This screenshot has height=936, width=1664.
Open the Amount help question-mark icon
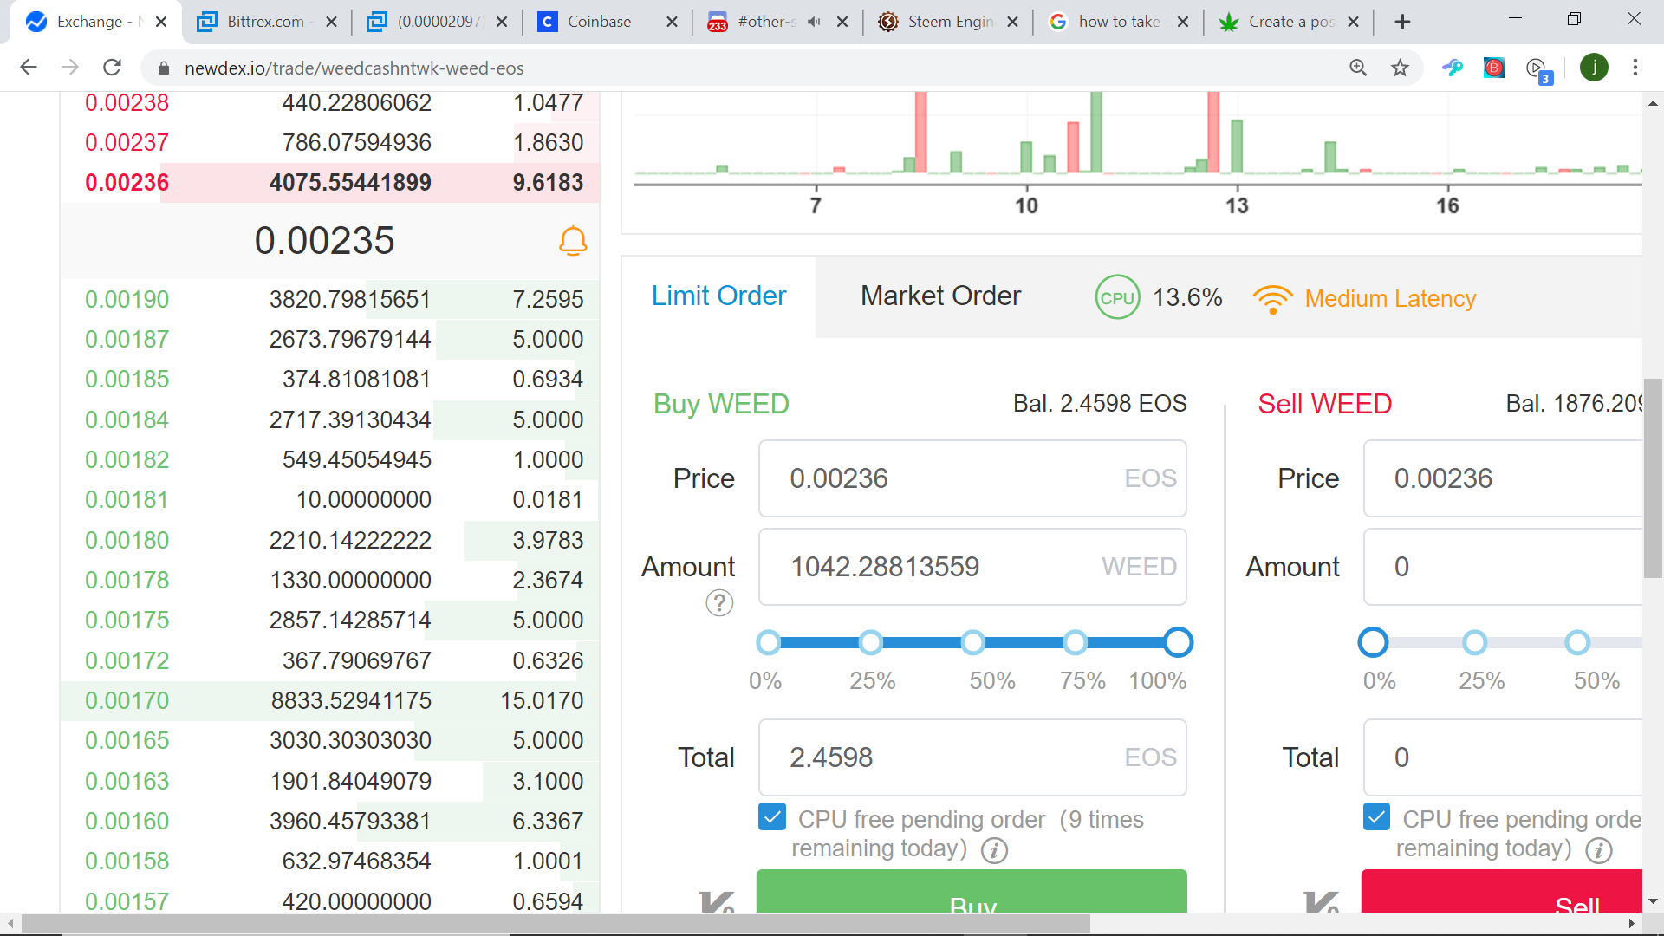click(719, 602)
